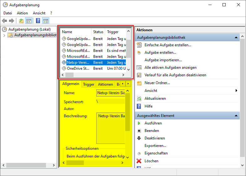Open the ? help menu
Viewport: 246px width, 176px height.
point(51,13)
